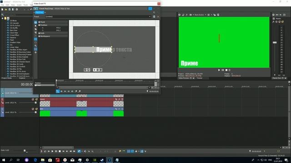Switch to the Project Media tab
The width and height of the screenshot is (291, 163).
coord(7,78)
